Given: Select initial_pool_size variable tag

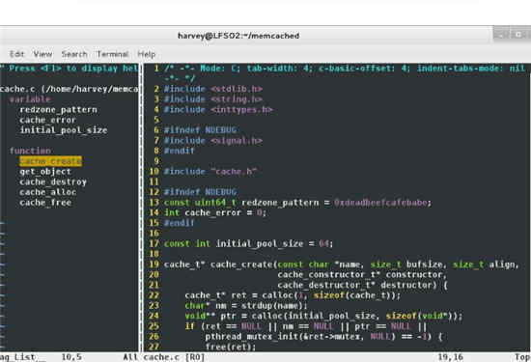Looking at the screenshot, I should 64,130.
